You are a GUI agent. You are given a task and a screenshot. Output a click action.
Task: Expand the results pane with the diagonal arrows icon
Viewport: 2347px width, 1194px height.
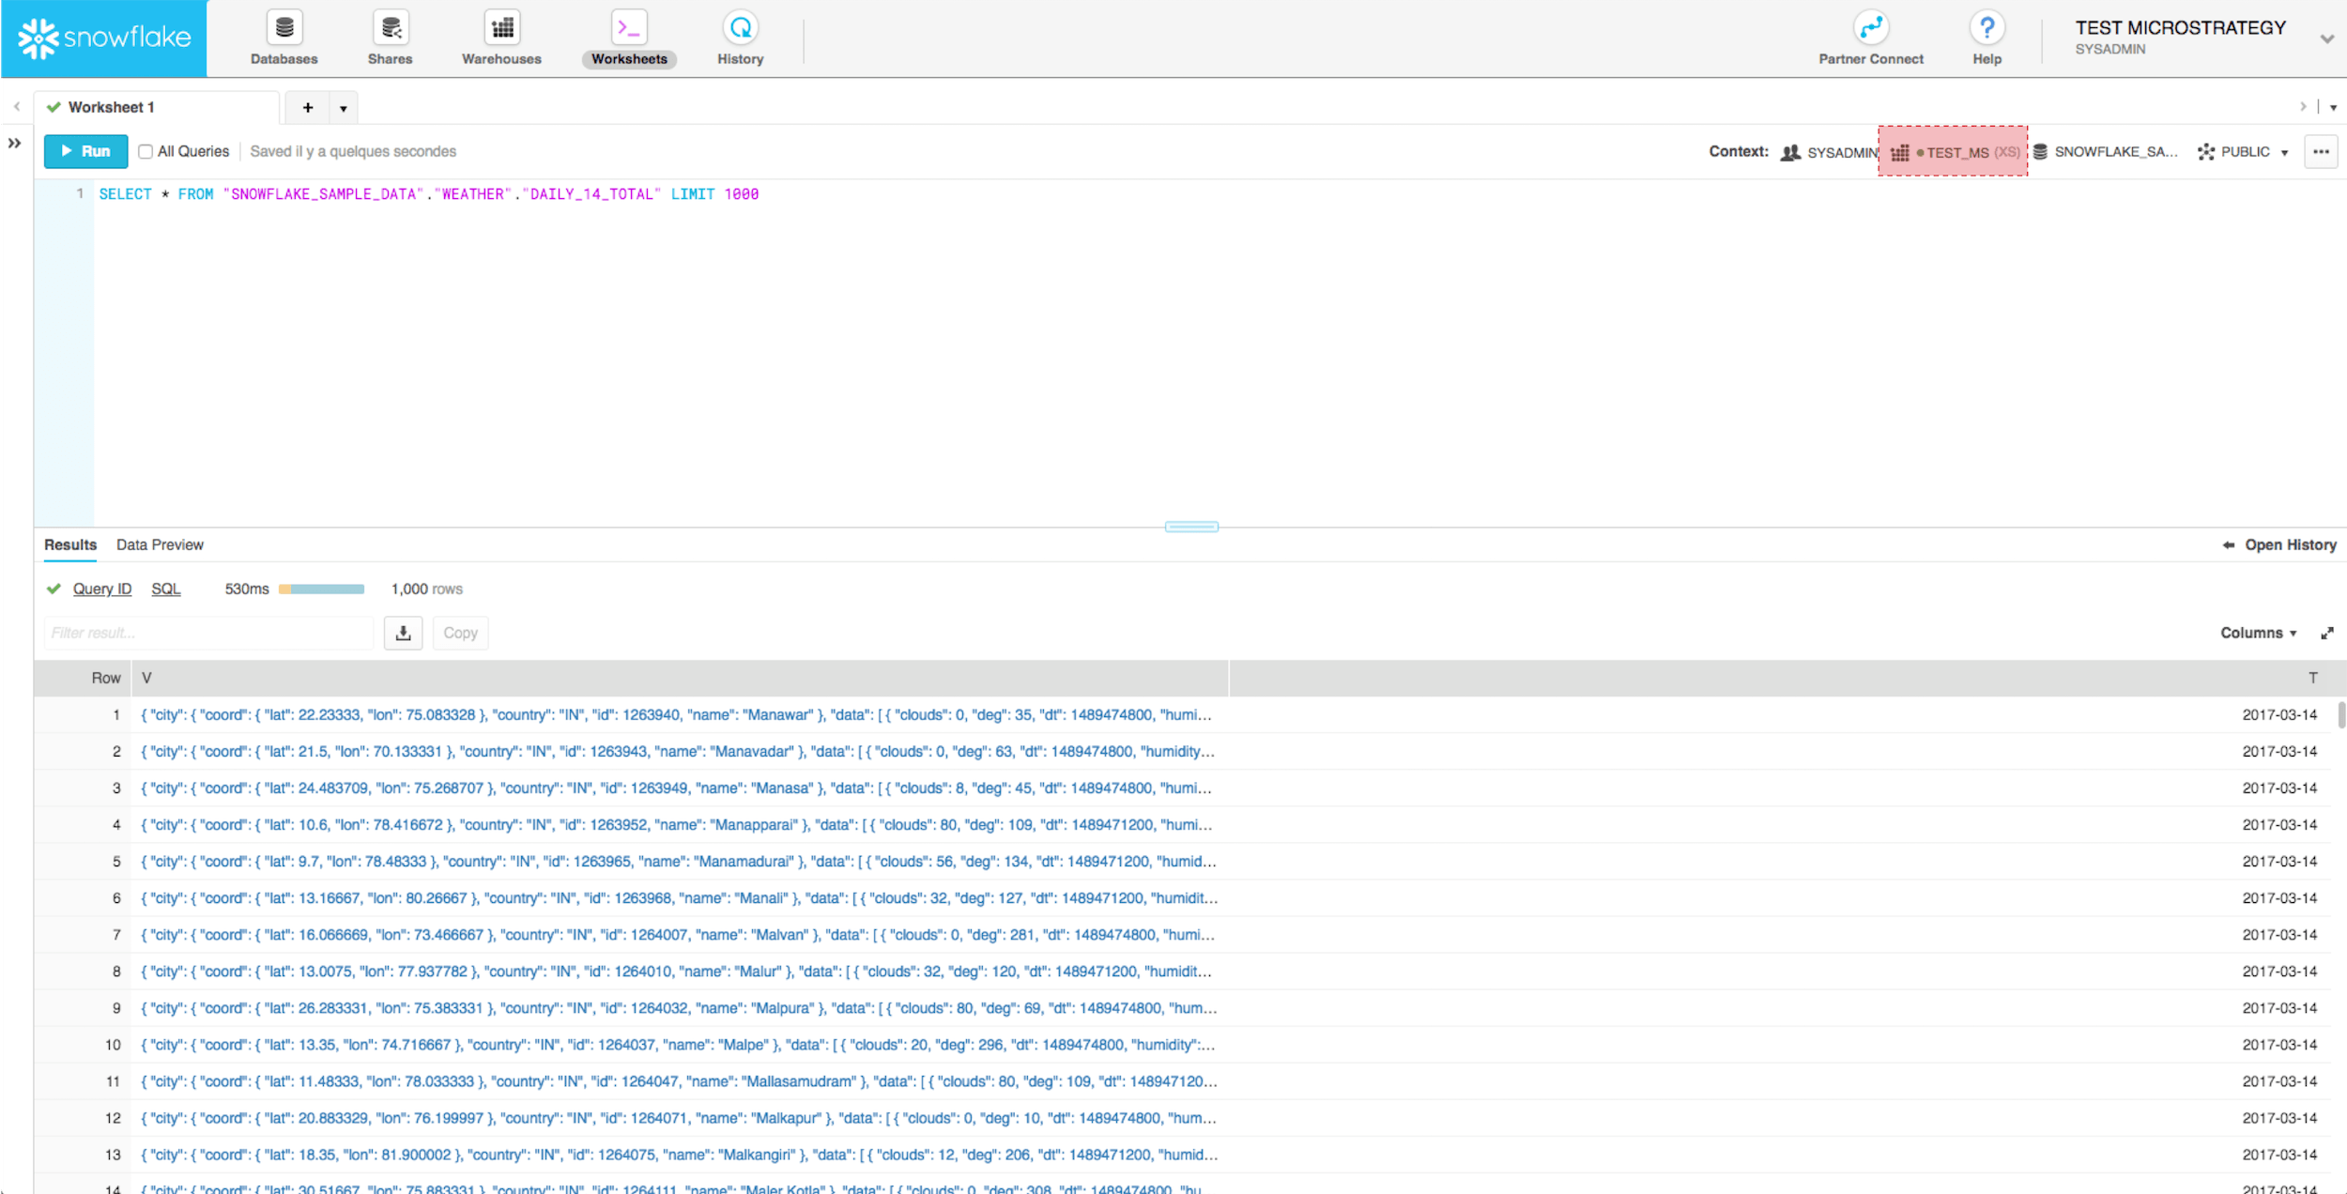[2327, 634]
